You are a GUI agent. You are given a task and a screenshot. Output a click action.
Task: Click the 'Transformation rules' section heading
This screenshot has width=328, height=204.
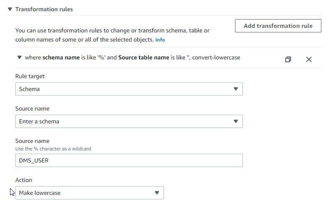(44, 9)
